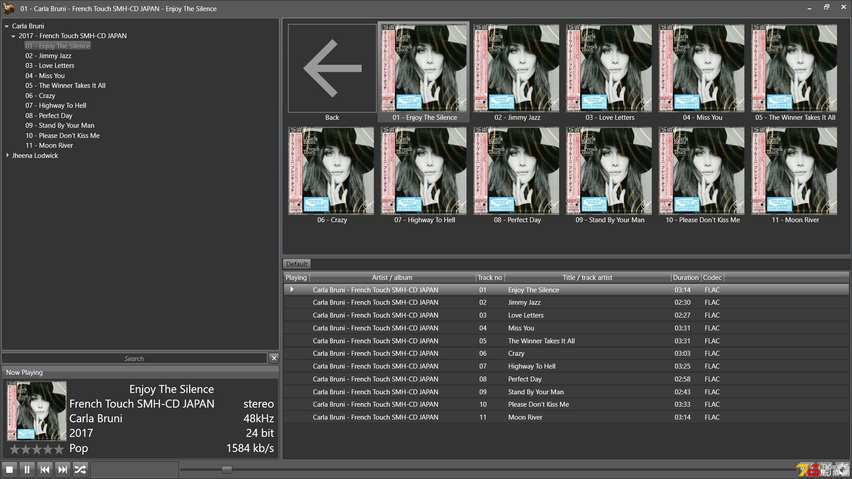Select tree item 08 - Perfect Day
The height and width of the screenshot is (479, 852).
coord(49,116)
